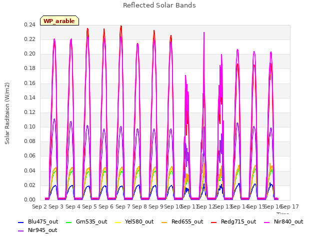The width and height of the screenshot is (320, 240).
Task: Click the magenta Nir840_out legend swatch
Action: point(267,222)
